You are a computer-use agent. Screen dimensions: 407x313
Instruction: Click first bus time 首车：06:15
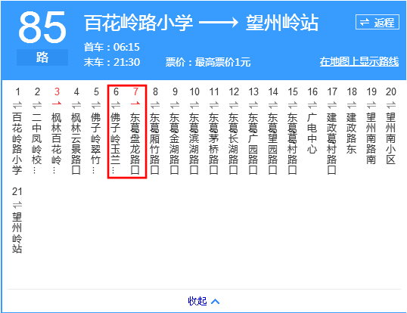click(112, 47)
